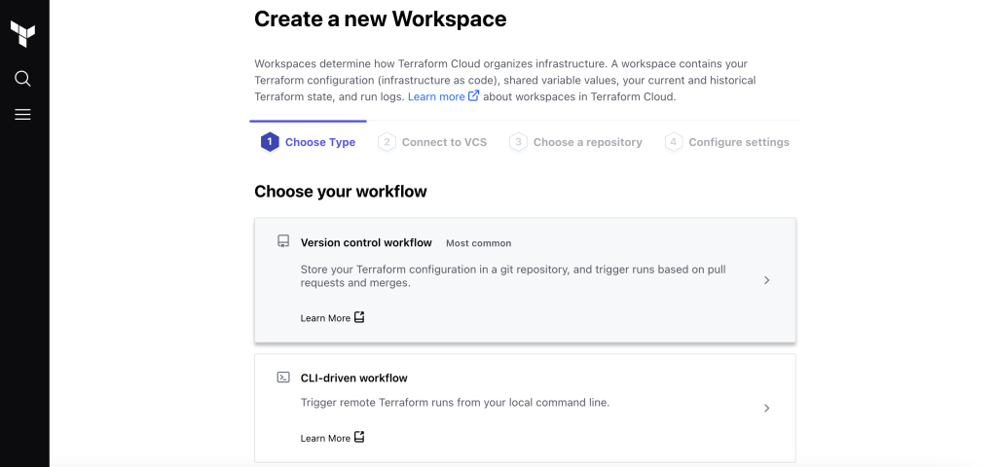Click docs icon next to Version control Learn More
The image size is (997, 467).
coord(359,316)
